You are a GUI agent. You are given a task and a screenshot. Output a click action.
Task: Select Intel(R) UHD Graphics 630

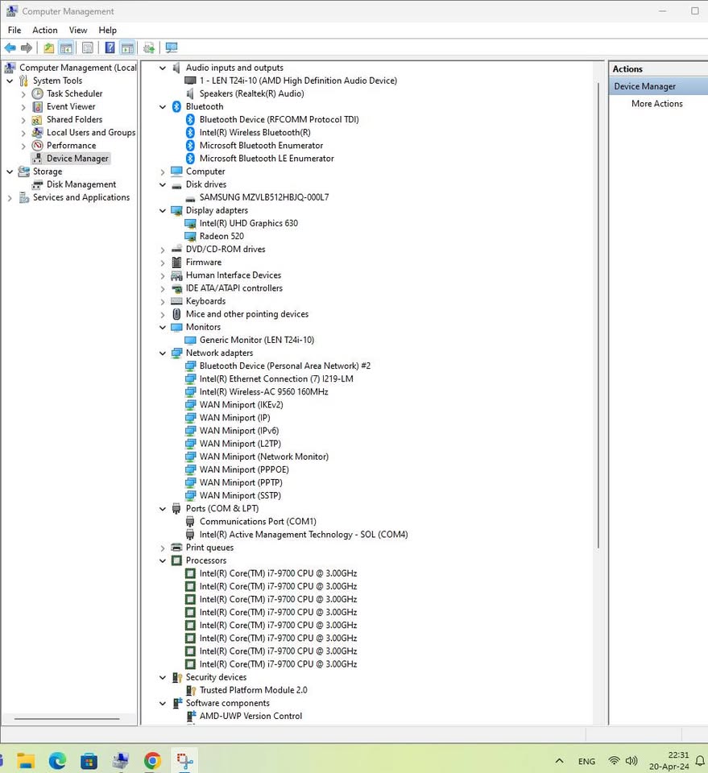coord(249,223)
